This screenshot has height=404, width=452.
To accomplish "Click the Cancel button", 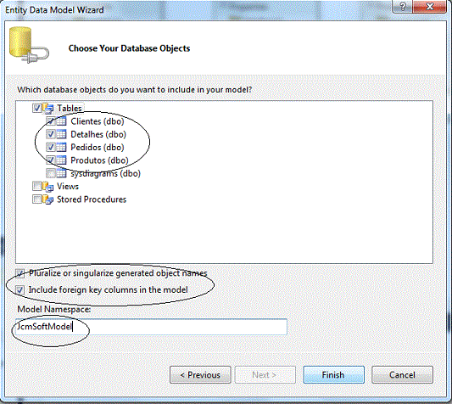I will point(402,375).
